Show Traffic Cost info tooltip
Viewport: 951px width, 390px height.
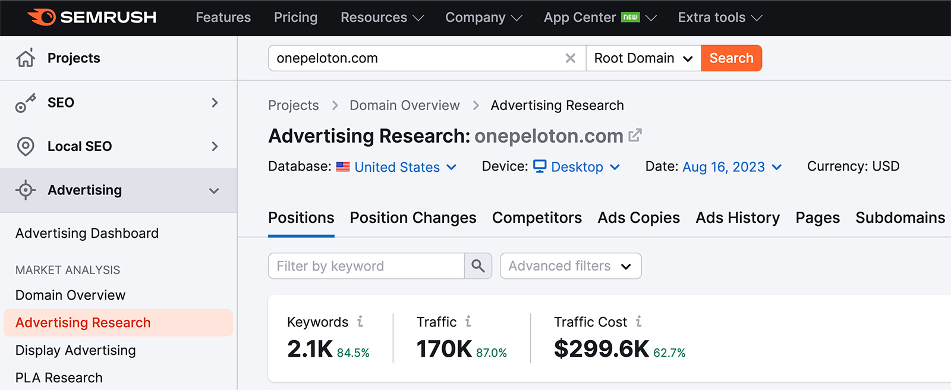point(639,322)
